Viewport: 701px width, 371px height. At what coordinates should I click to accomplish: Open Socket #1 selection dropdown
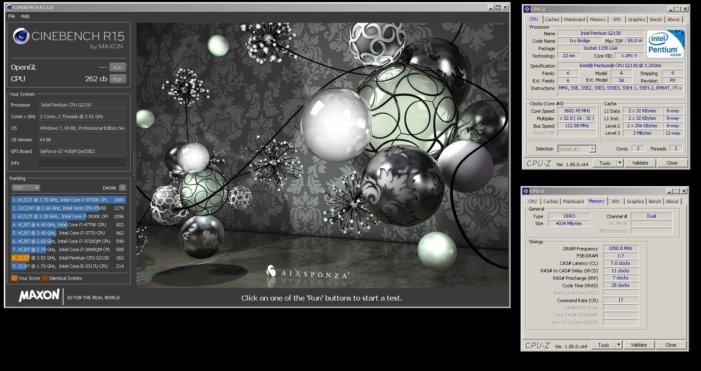[577, 149]
